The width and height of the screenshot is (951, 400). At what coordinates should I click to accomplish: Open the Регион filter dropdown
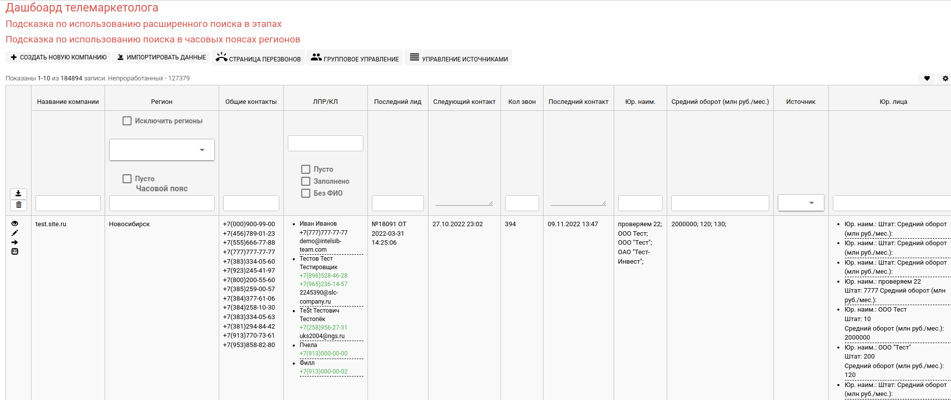click(x=162, y=150)
